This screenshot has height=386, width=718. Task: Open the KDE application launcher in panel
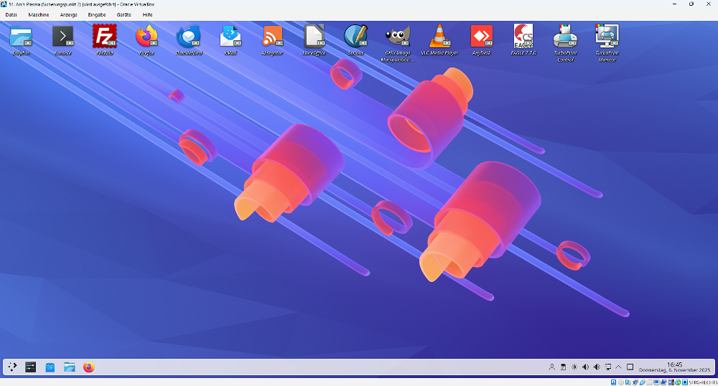(x=12, y=367)
